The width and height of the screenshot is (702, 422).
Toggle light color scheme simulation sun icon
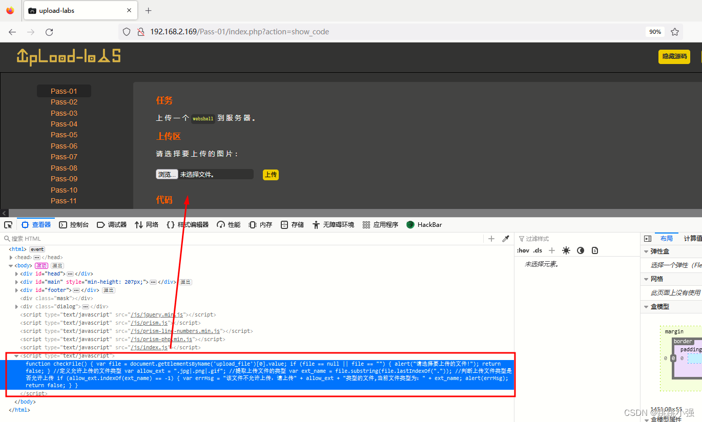coord(566,250)
